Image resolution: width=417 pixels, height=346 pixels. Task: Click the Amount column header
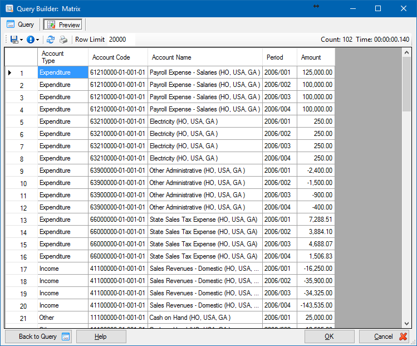point(316,57)
